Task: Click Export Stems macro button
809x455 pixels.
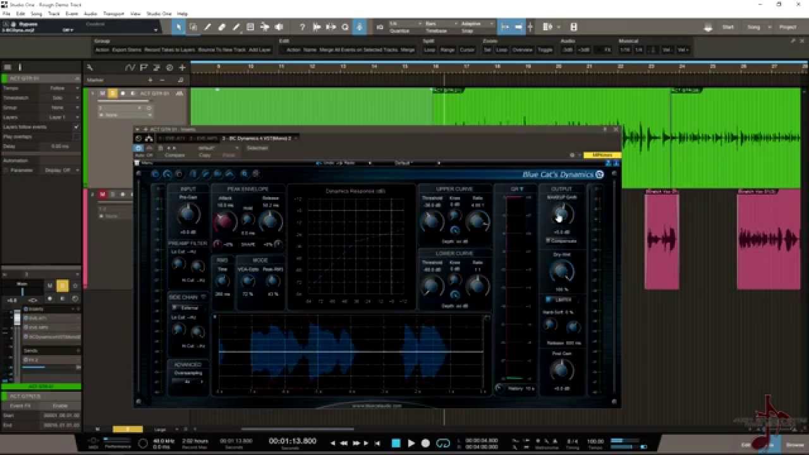Action: [x=127, y=50]
